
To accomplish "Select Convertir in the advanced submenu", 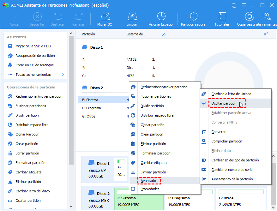I will click(x=236, y=132).
